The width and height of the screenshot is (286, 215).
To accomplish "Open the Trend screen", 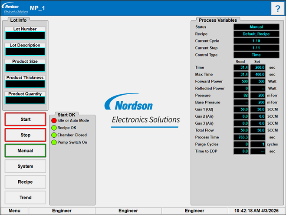I will point(25,198).
